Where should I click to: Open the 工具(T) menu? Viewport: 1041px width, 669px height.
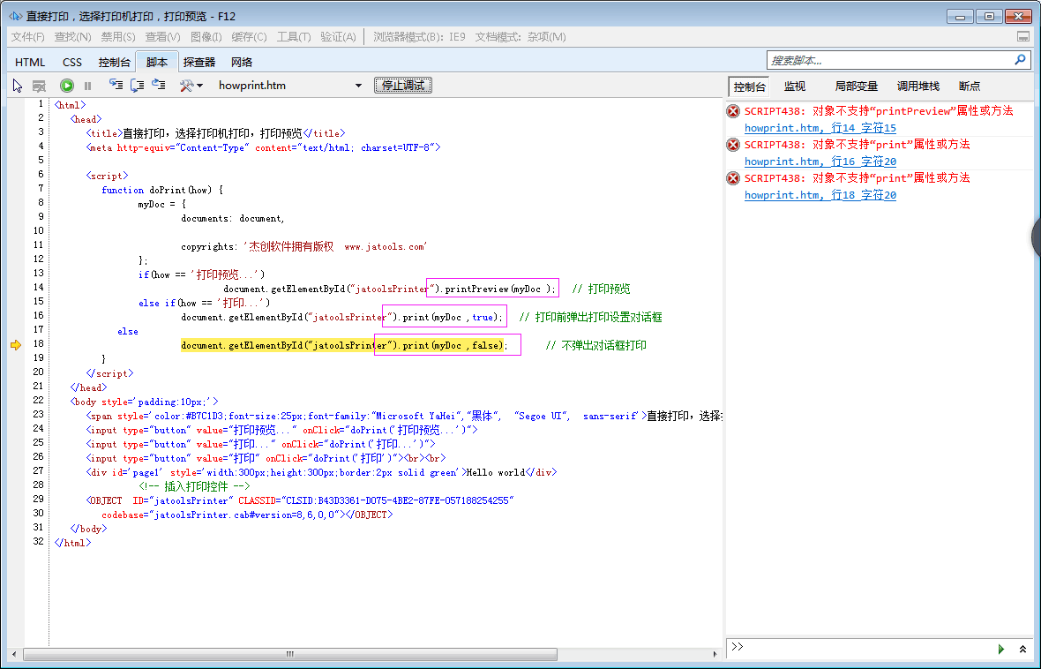point(294,37)
